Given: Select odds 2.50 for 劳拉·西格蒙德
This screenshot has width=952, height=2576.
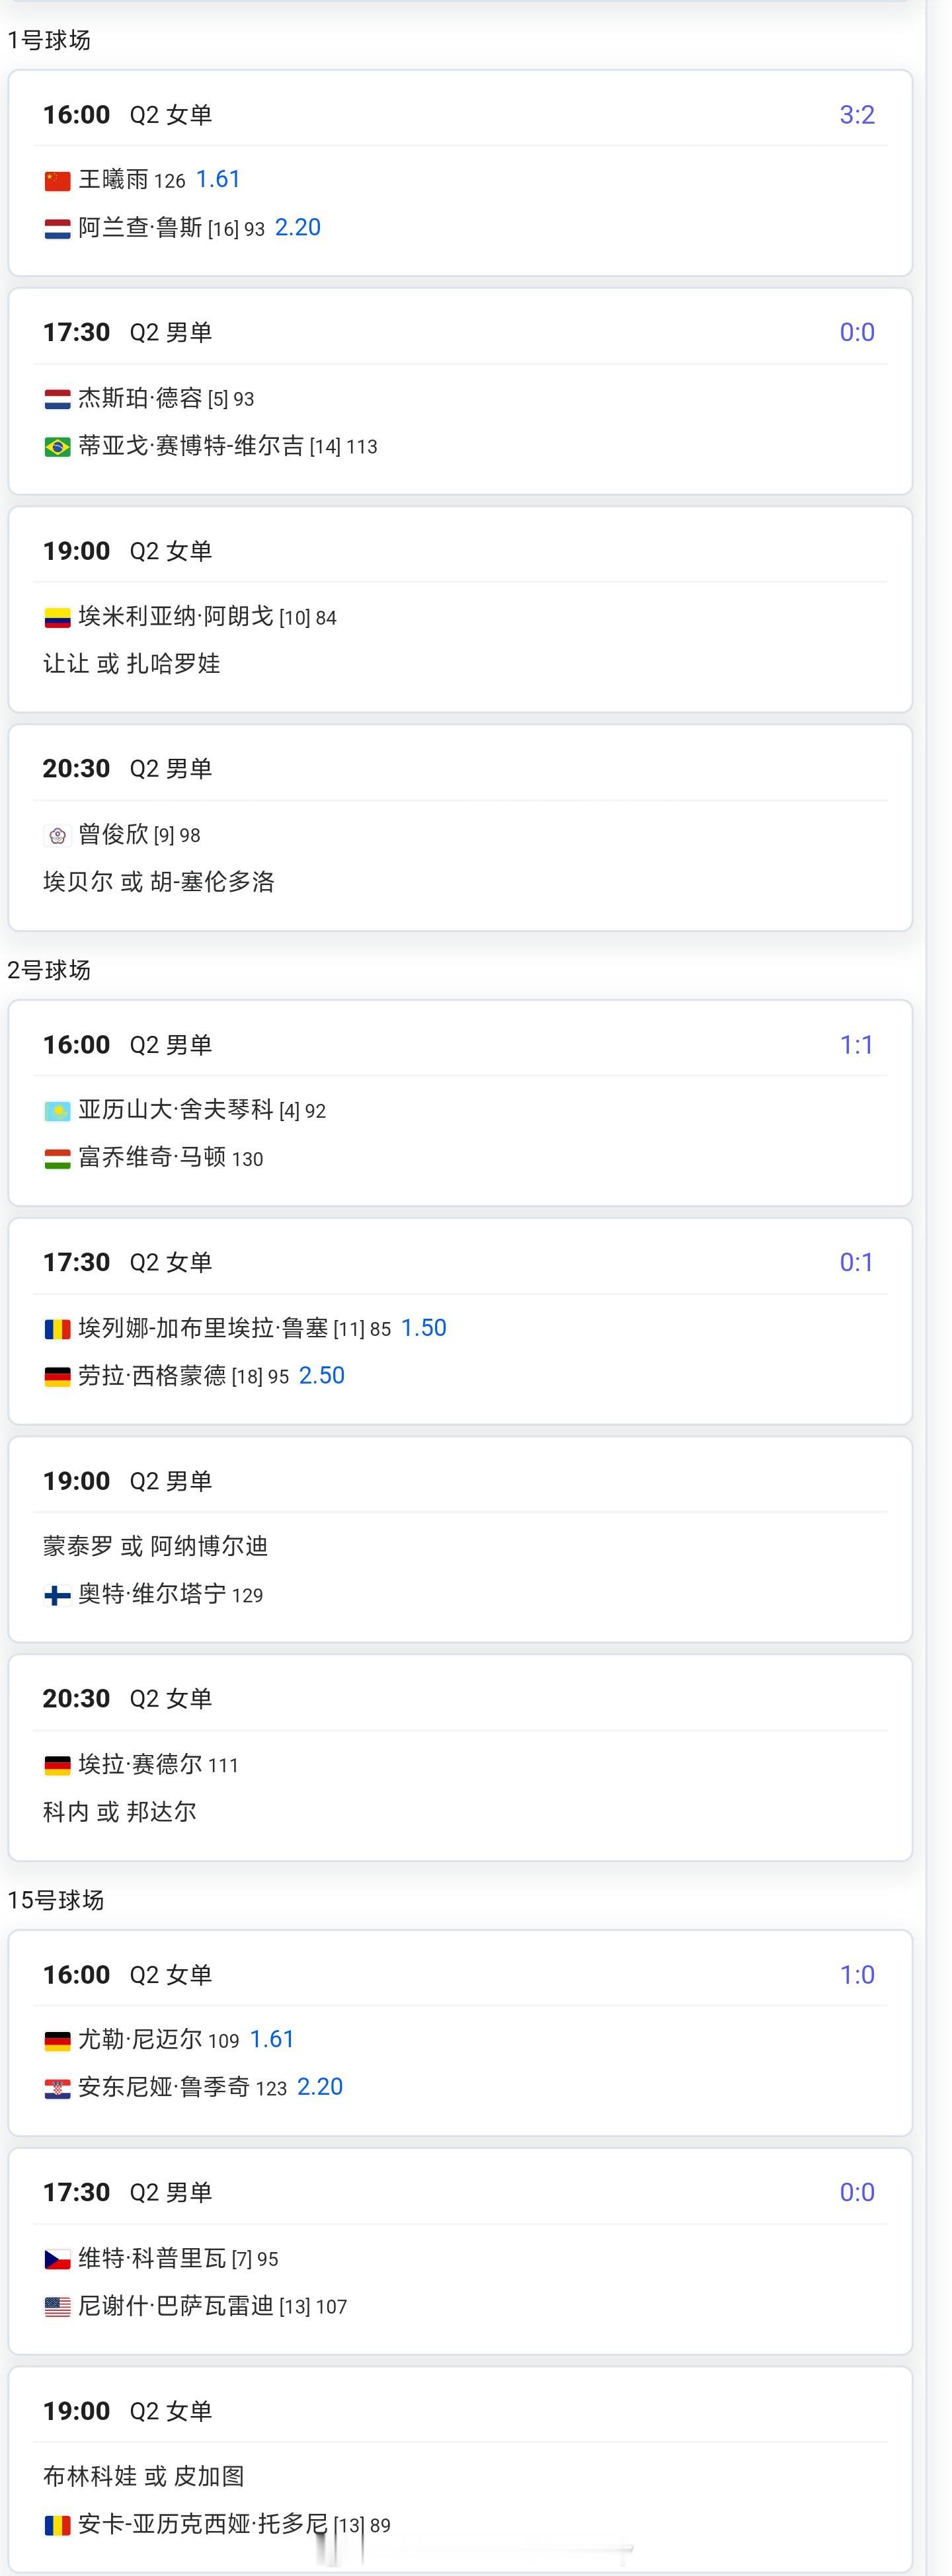Looking at the screenshot, I should pos(322,1376).
